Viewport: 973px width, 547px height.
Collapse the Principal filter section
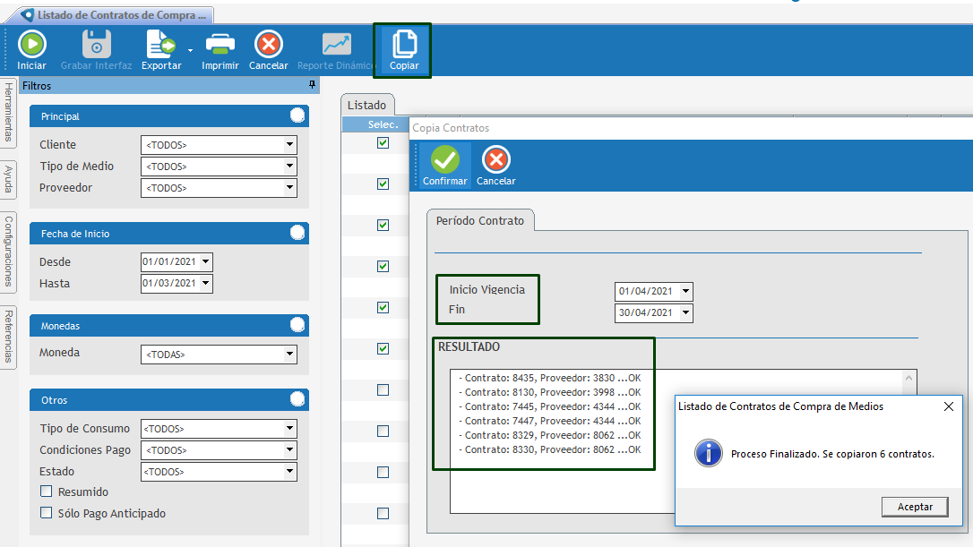[298, 115]
